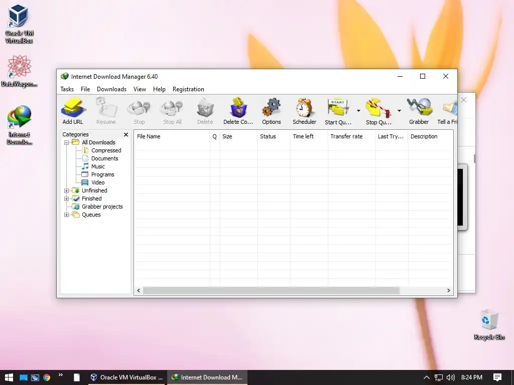514x385 pixels.
Task: Open the Start Queue dropdown arrow
Action: [x=358, y=111]
